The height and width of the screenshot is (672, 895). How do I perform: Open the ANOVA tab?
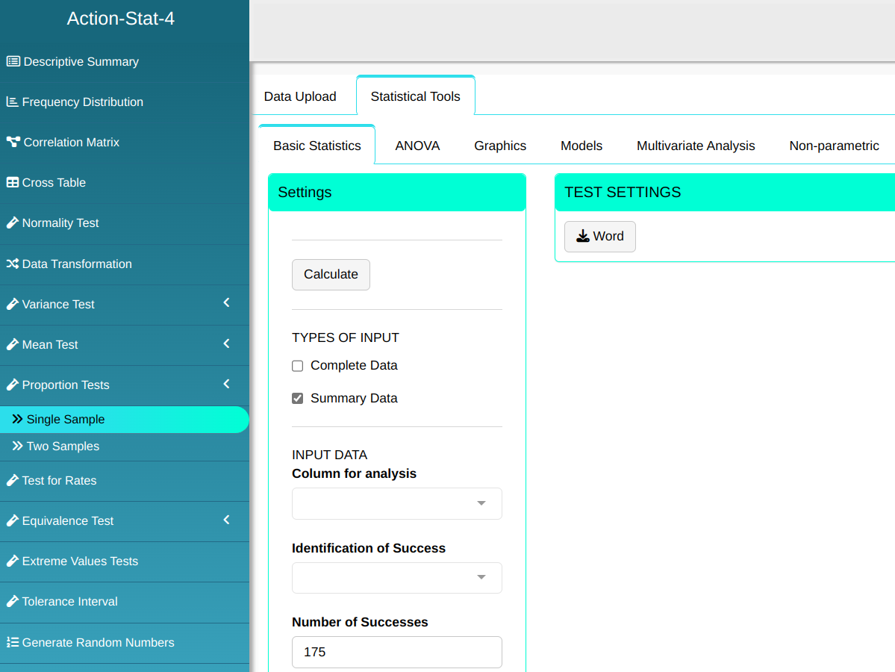[x=417, y=146]
